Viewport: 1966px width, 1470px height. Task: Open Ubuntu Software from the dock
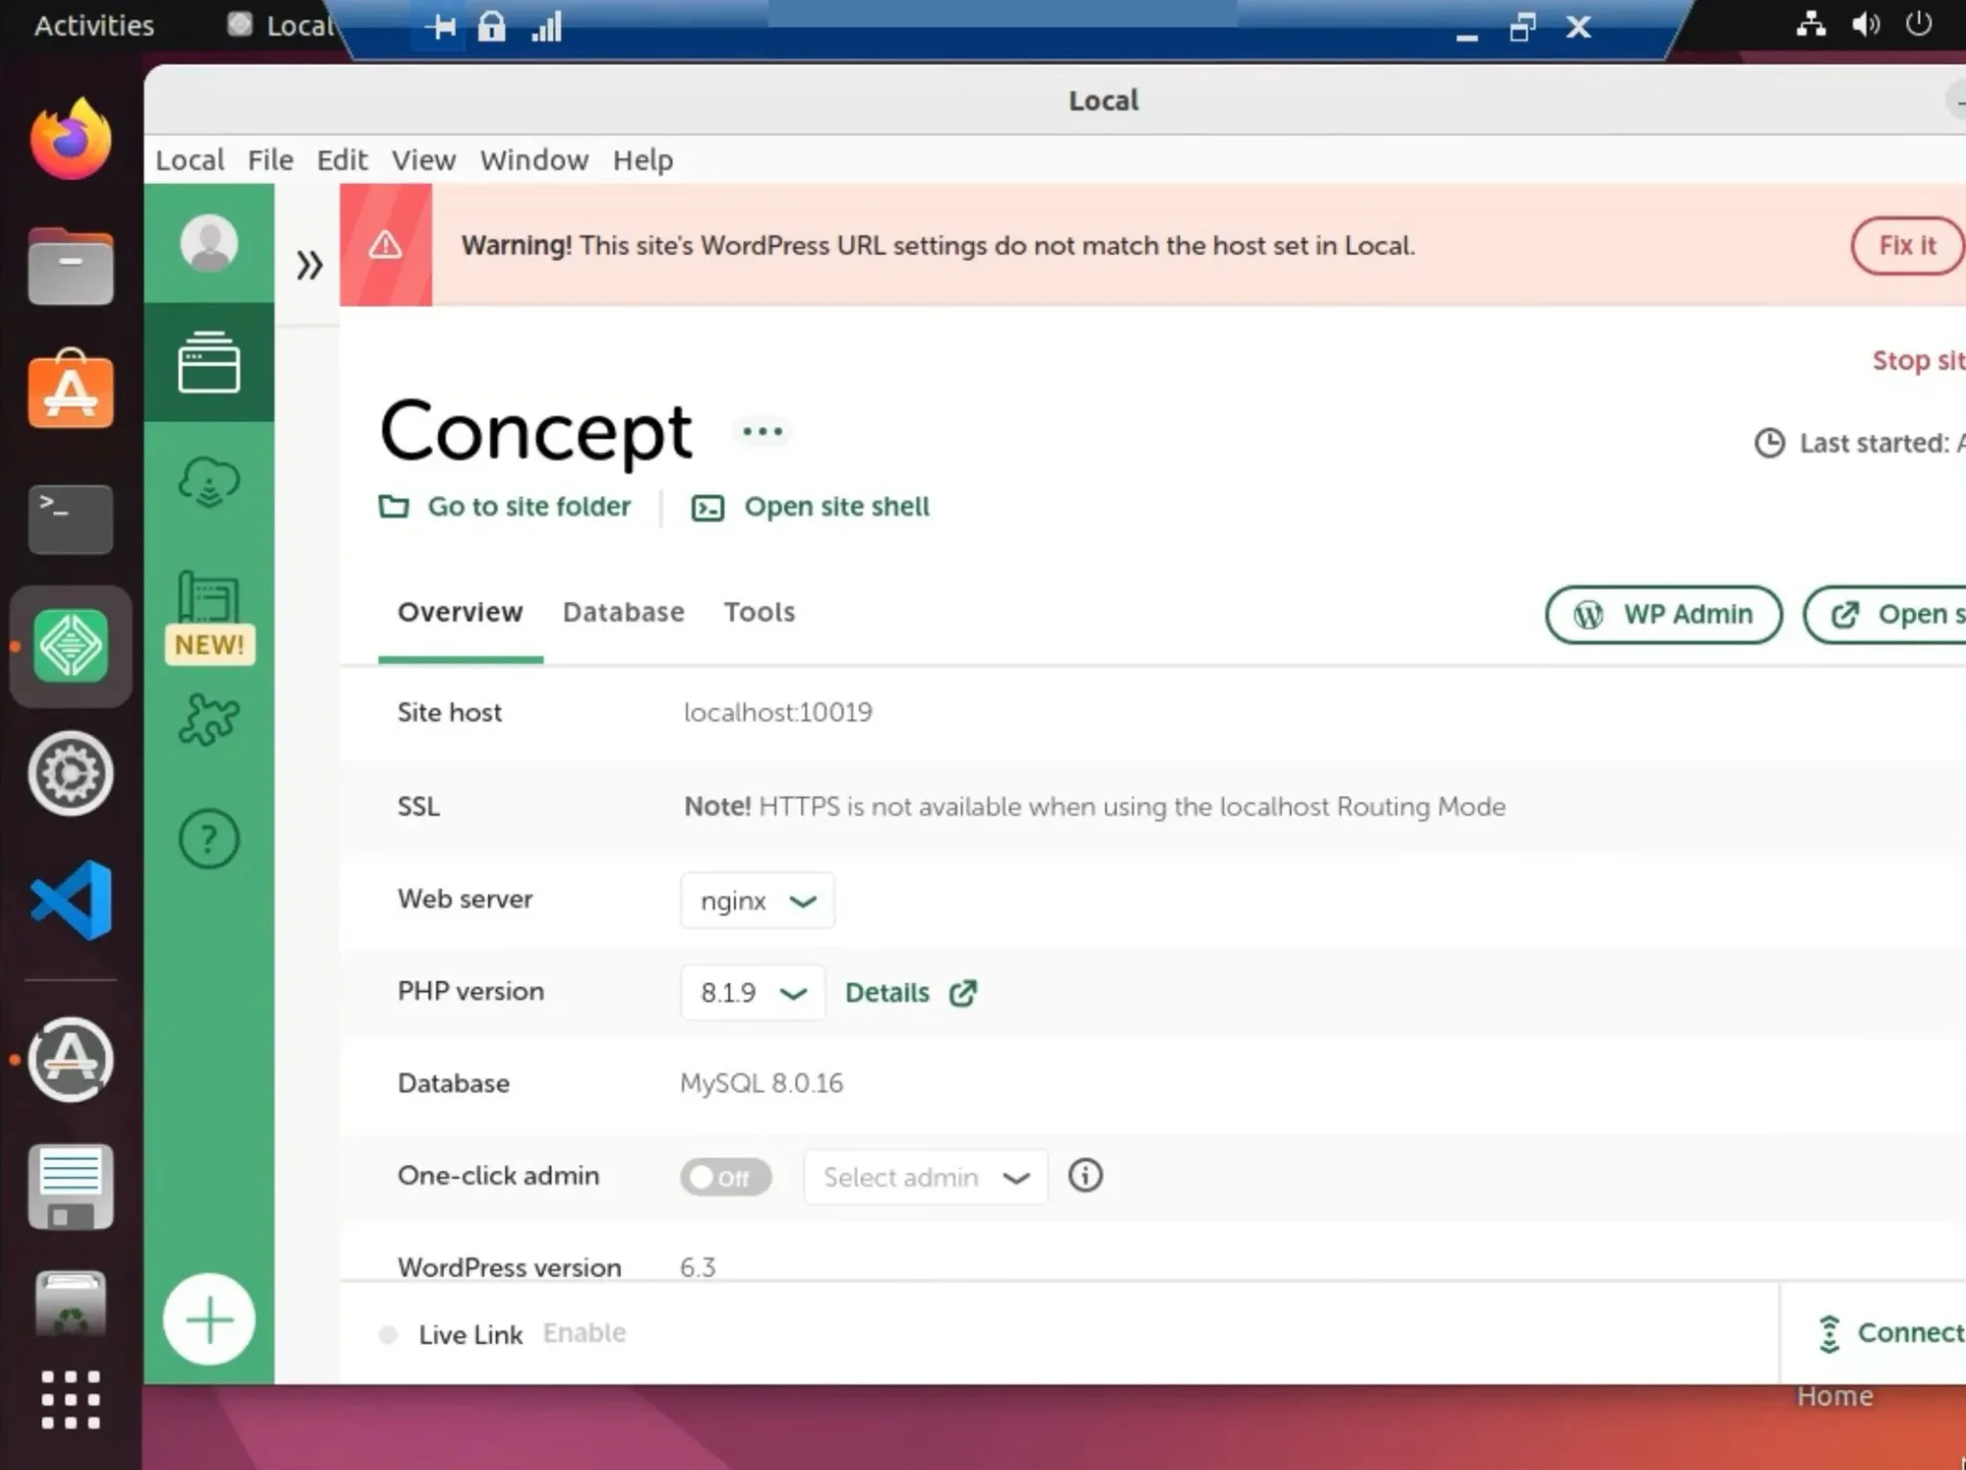[70, 389]
